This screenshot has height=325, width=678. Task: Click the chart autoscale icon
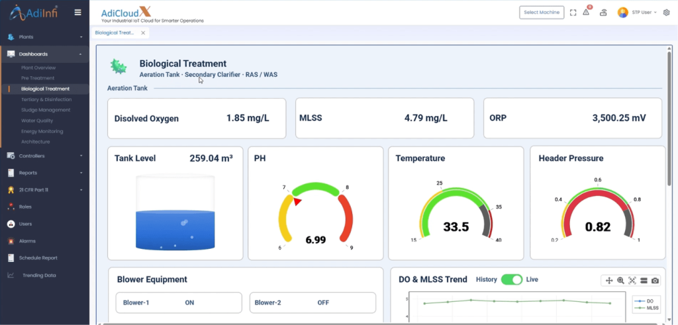click(632, 281)
